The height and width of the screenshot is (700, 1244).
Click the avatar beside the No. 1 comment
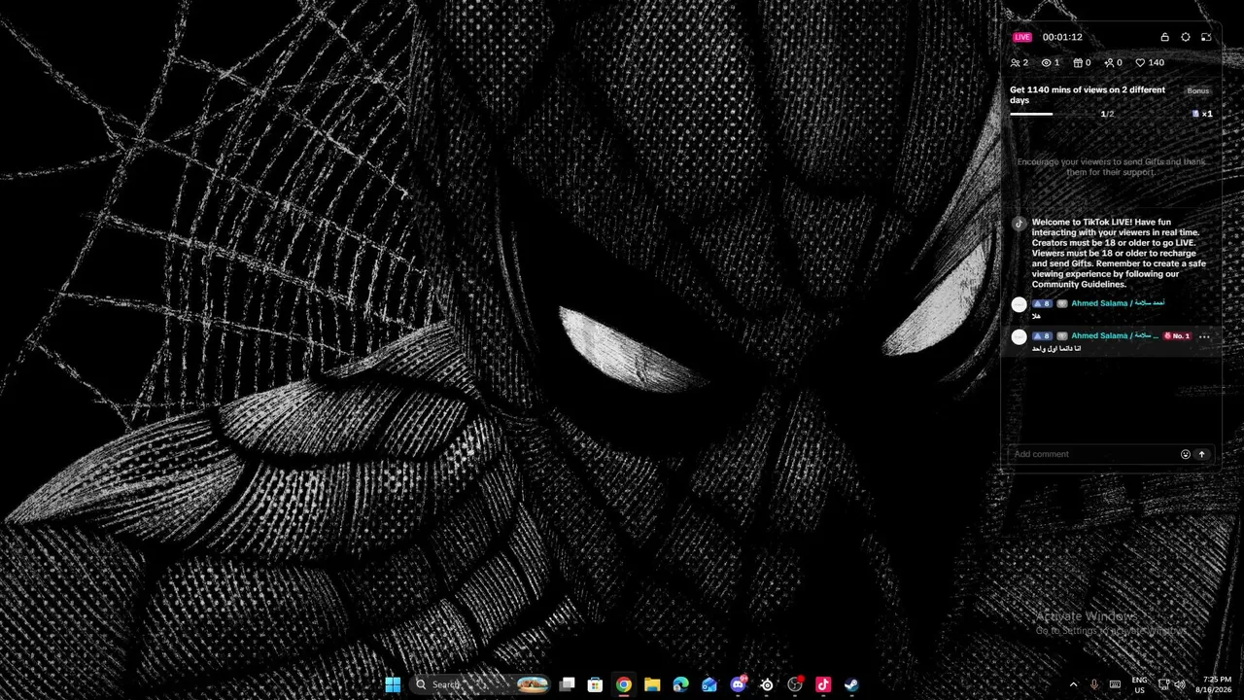1019,337
